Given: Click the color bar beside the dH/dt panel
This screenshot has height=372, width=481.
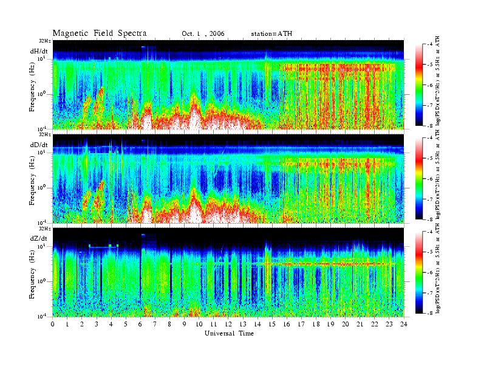Looking at the screenshot, I should pyautogui.click(x=419, y=85).
